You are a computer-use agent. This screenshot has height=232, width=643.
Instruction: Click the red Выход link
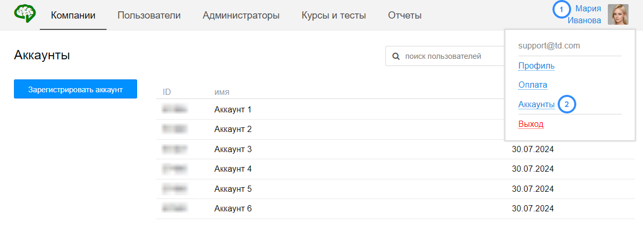(531, 124)
